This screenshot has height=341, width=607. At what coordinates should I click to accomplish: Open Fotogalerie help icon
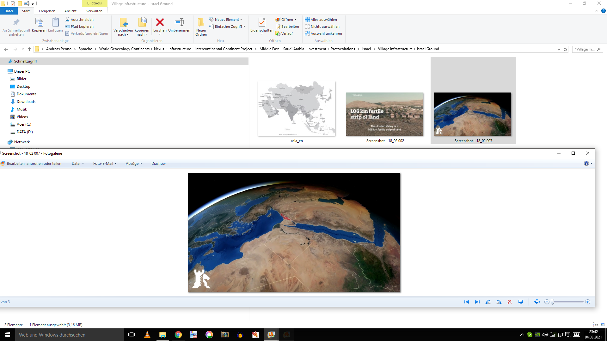click(586, 163)
